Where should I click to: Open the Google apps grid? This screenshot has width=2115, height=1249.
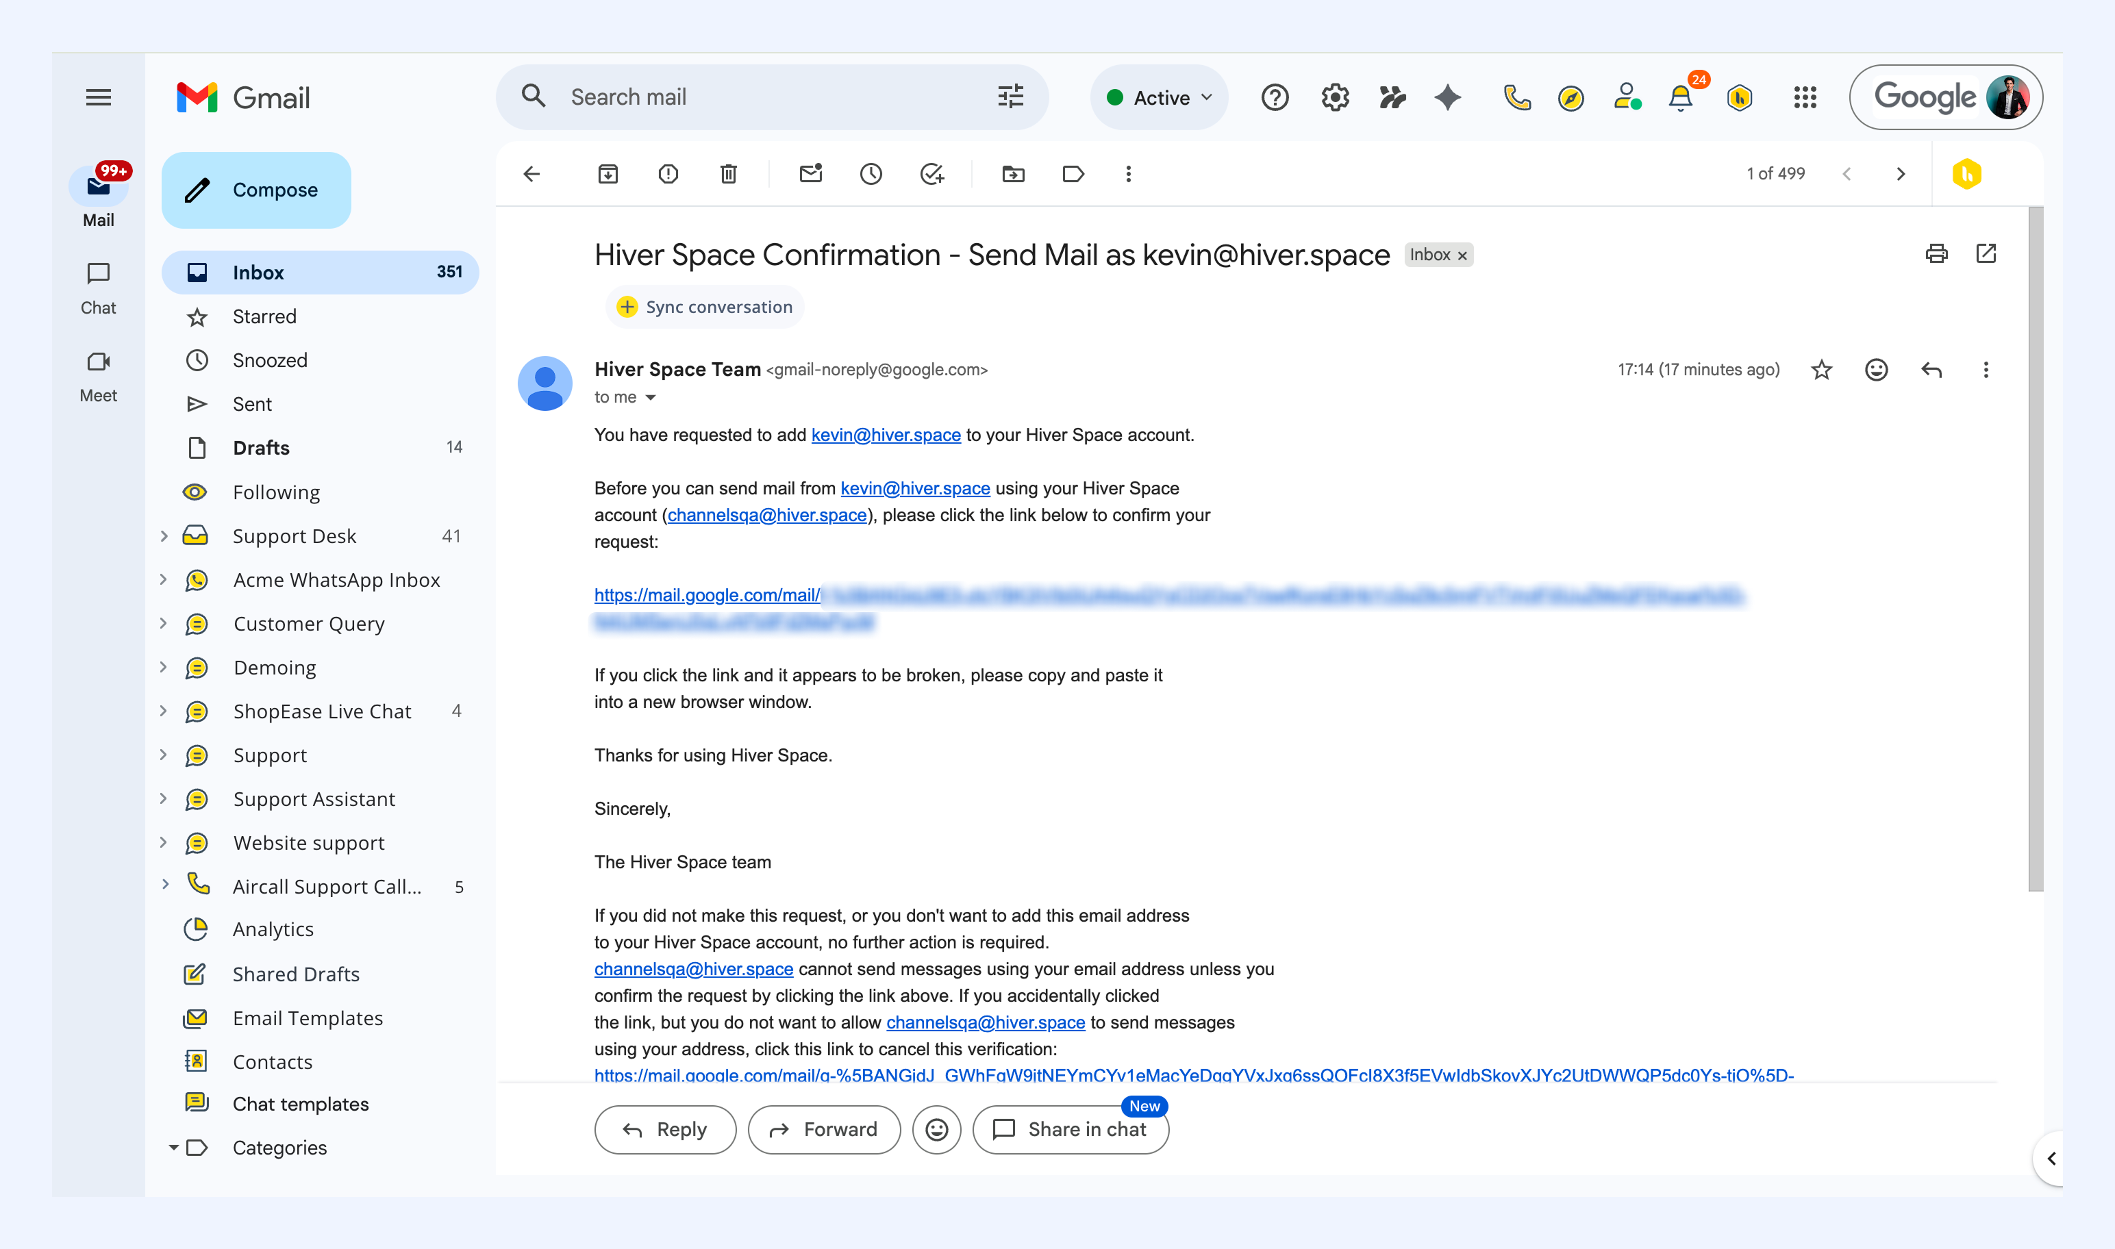(1805, 98)
